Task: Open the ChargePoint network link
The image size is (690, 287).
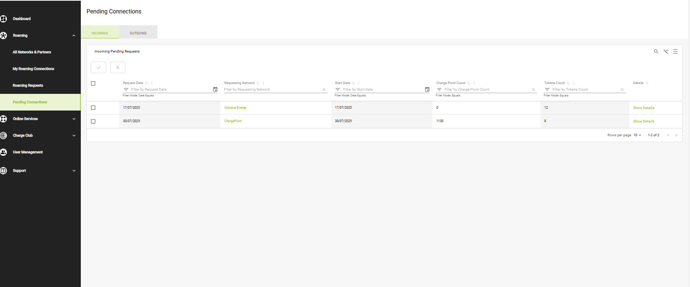Action: [x=233, y=121]
